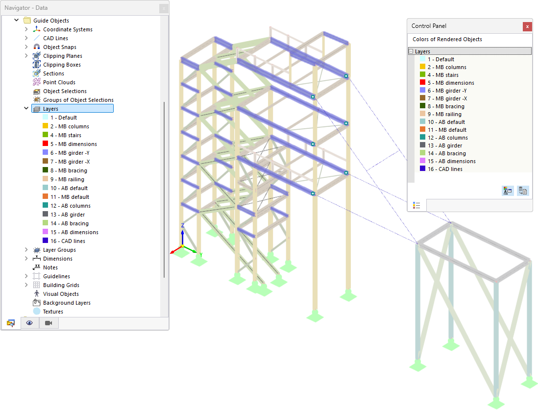Image resolution: width=538 pixels, height=410 pixels.
Task: Click the '11 - MB default' swatch in Control Panel
Action: [x=423, y=129]
